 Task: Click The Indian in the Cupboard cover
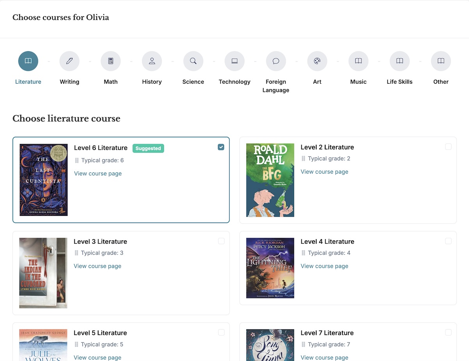pyautogui.click(x=43, y=273)
